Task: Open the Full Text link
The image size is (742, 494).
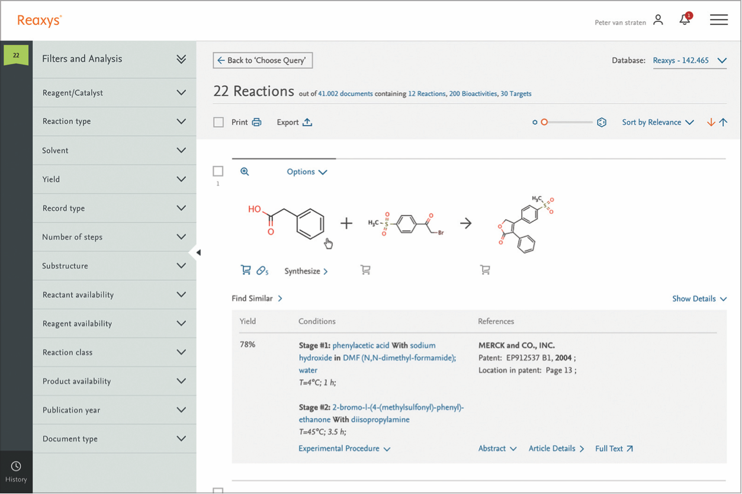Action: pyautogui.click(x=613, y=448)
